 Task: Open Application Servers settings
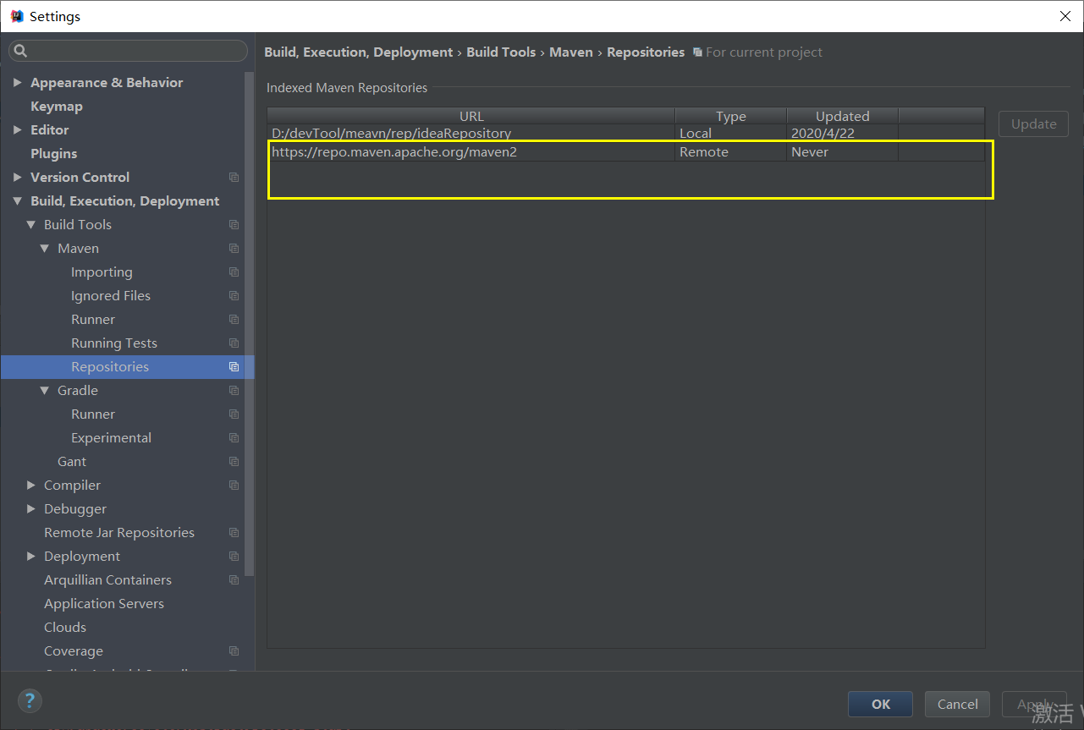pos(104,604)
